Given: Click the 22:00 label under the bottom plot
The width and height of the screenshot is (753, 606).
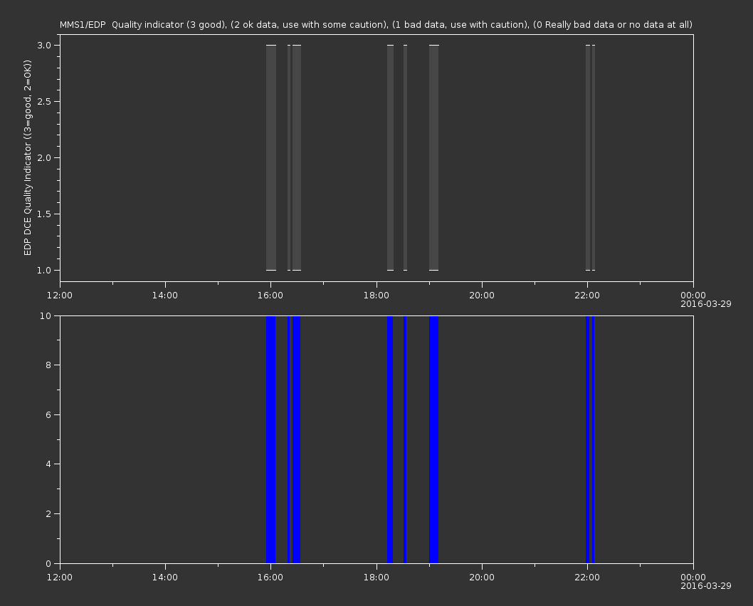Looking at the screenshot, I should click(x=587, y=578).
